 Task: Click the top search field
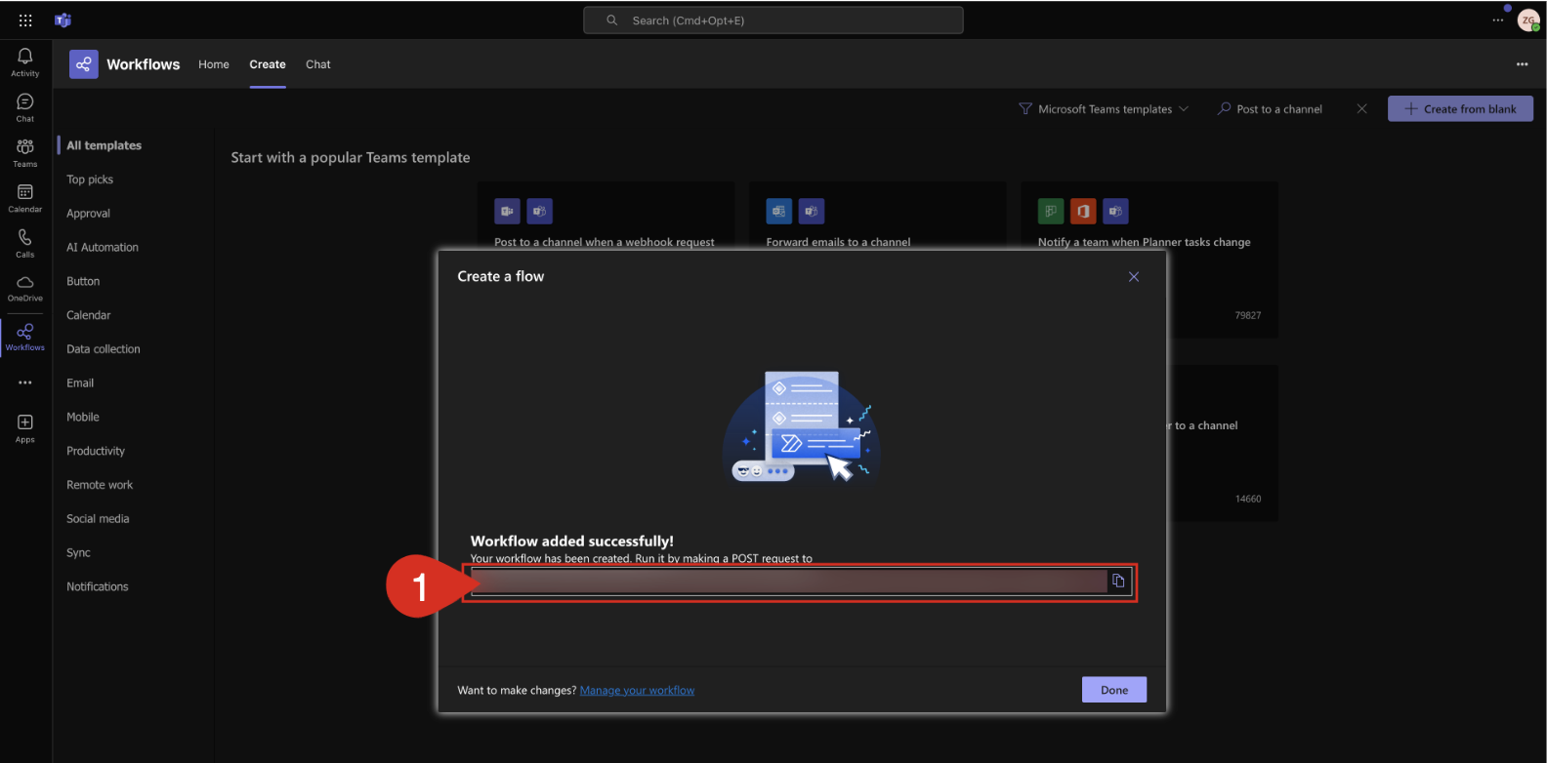tap(773, 20)
